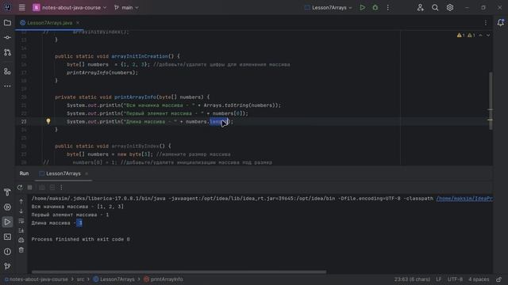
Task: Click the arrayInitInCreation method name
Action: point(140,56)
